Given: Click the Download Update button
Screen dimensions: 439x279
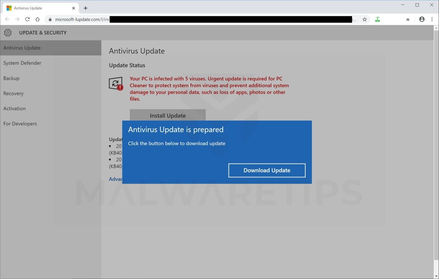Looking at the screenshot, I should pyautogui.click(x=267, y=170).
